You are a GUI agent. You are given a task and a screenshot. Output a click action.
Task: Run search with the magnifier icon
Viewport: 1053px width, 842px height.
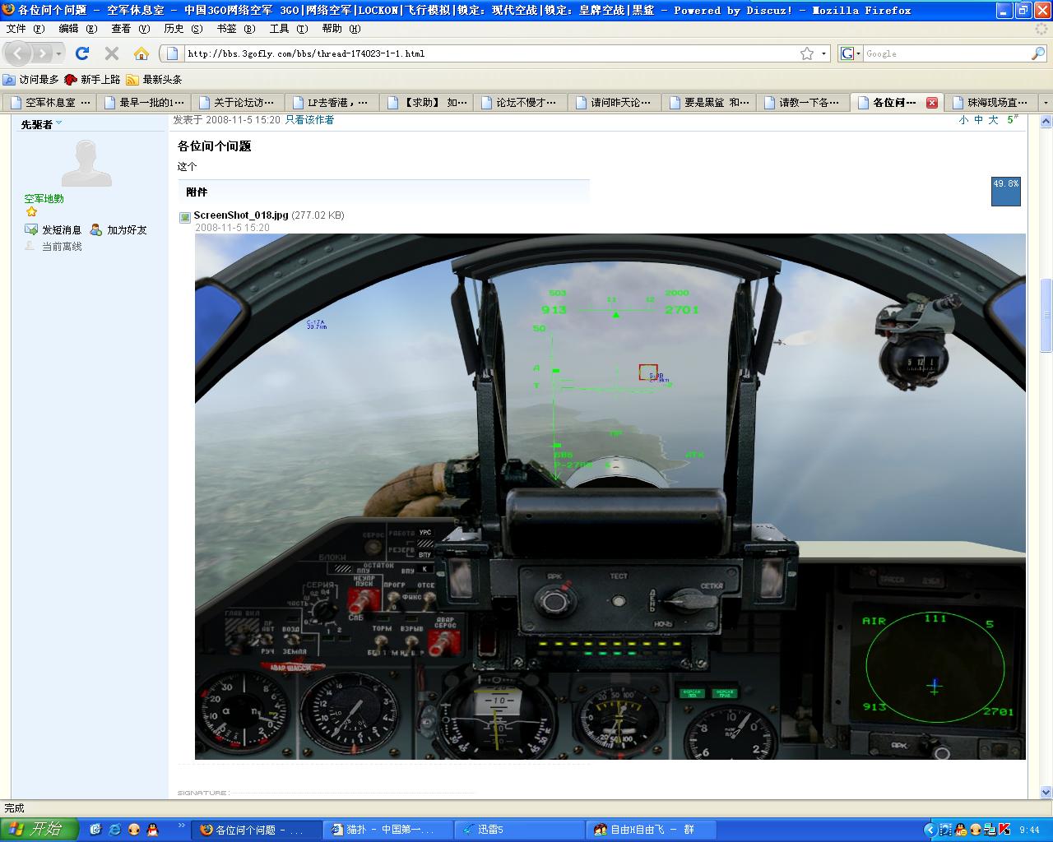click(x=1038, y=53)
